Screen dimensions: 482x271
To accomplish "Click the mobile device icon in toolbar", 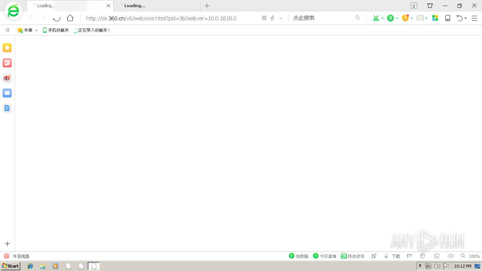I will pyautogui.click(x=448, y=18).
